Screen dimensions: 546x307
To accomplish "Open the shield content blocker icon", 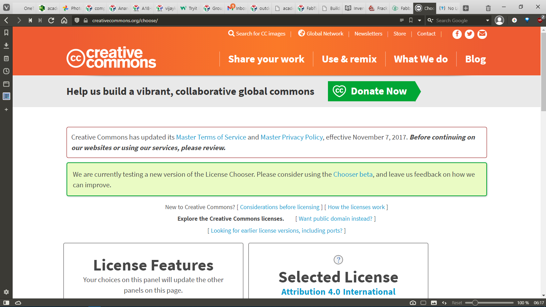I will pos(77,20).
